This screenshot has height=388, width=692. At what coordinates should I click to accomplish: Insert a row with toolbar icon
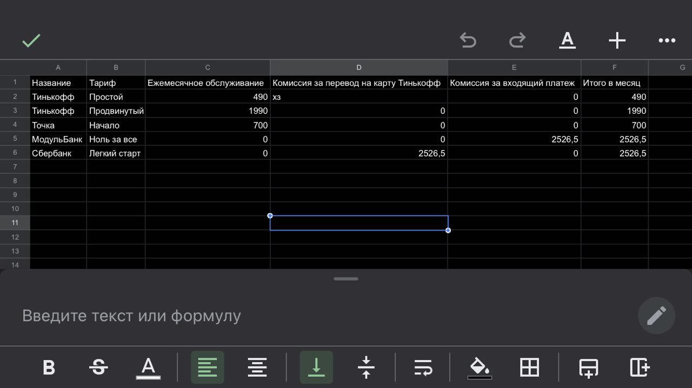[589, 367]
